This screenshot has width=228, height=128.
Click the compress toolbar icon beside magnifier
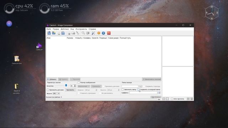point(88,33)
